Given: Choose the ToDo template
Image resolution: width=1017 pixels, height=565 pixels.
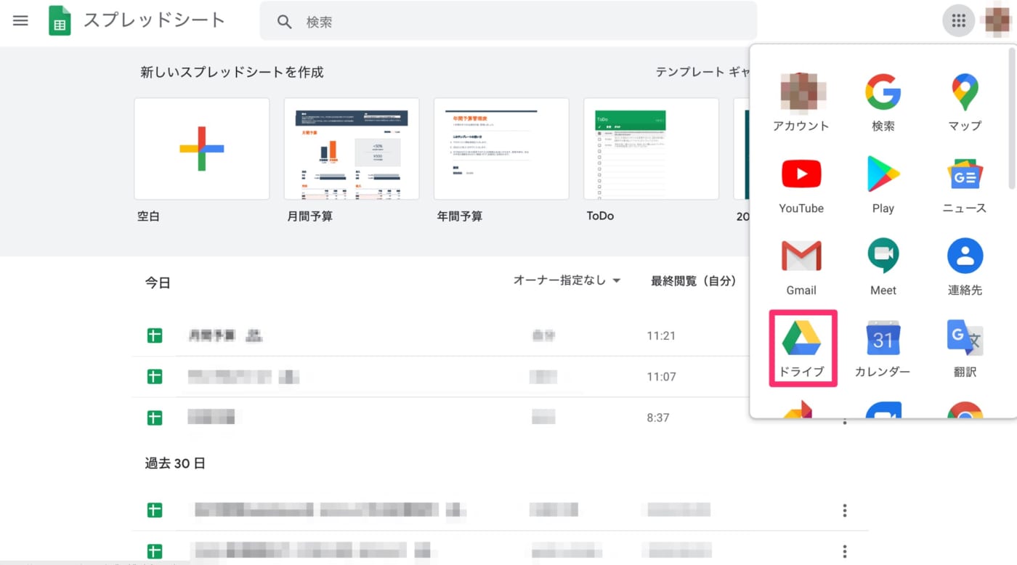Looking at the screenshot, I should point(651,149).
